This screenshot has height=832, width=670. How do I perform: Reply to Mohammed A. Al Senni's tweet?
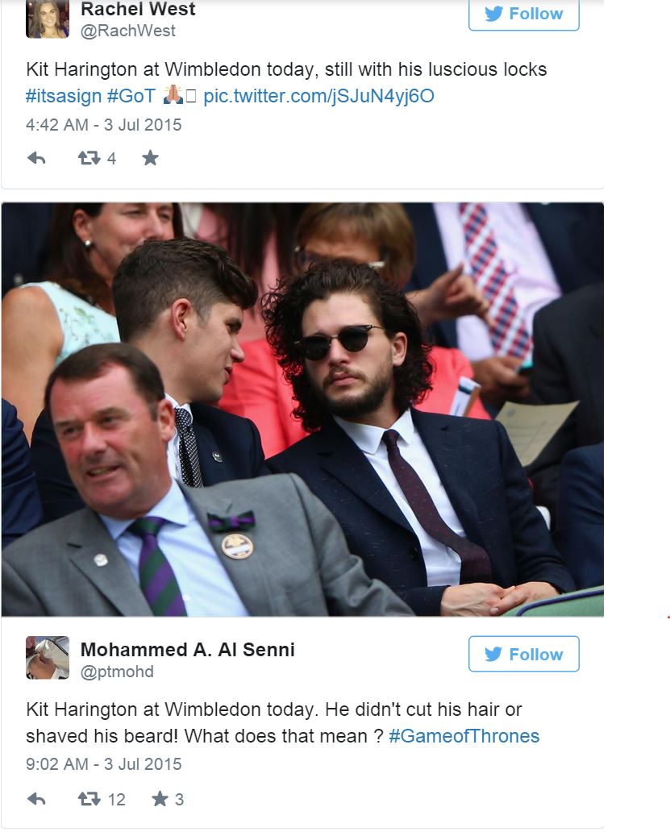pyautogui.click(x=36, y=799)
